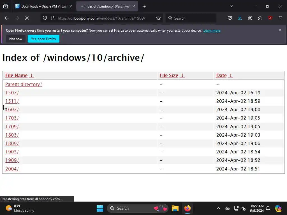Screen dimensions: 287x215
Task: Open the 1909 folder
Action: (x=12, y=160)
